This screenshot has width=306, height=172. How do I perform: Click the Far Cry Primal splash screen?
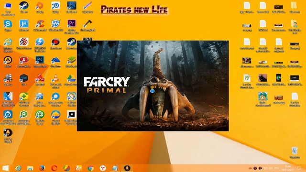pos(153,86)
